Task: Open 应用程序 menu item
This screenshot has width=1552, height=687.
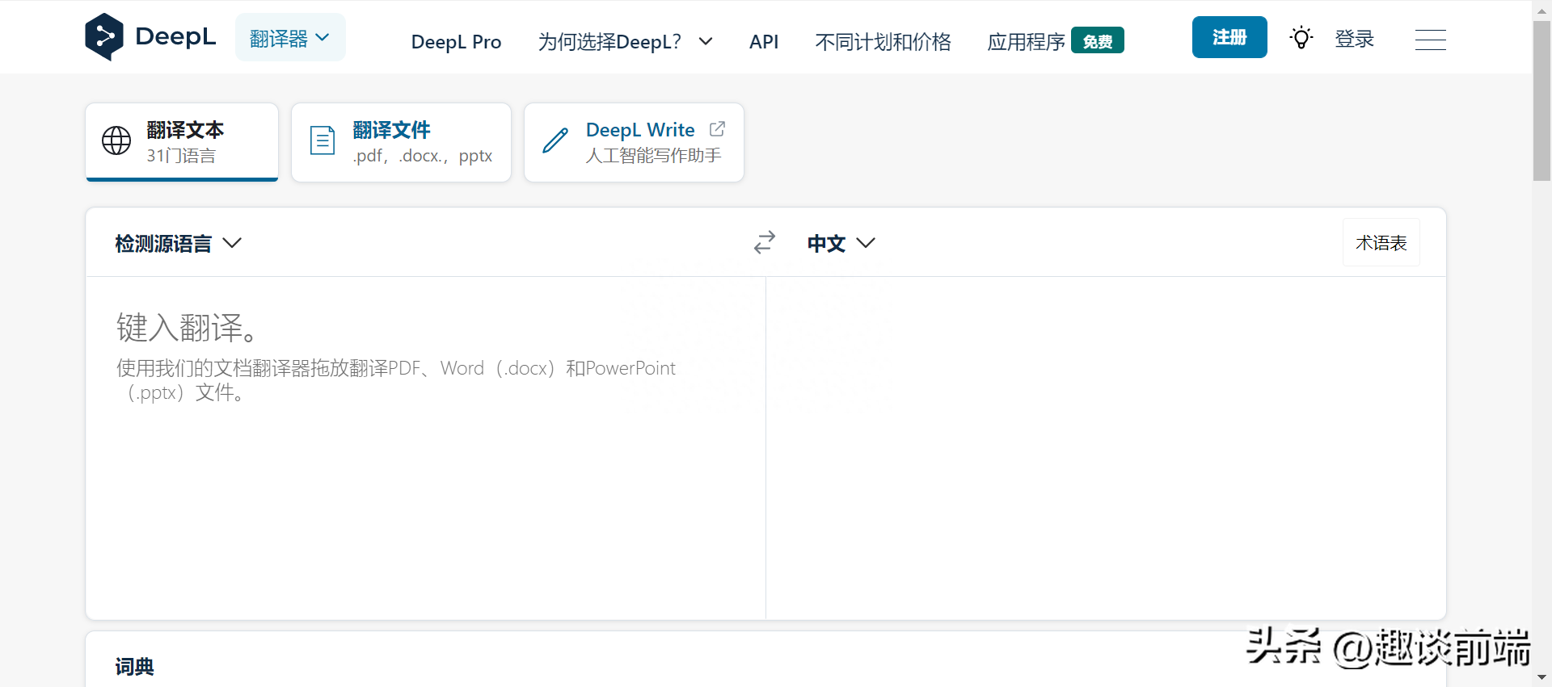Action: click(x=1026, y=41)
